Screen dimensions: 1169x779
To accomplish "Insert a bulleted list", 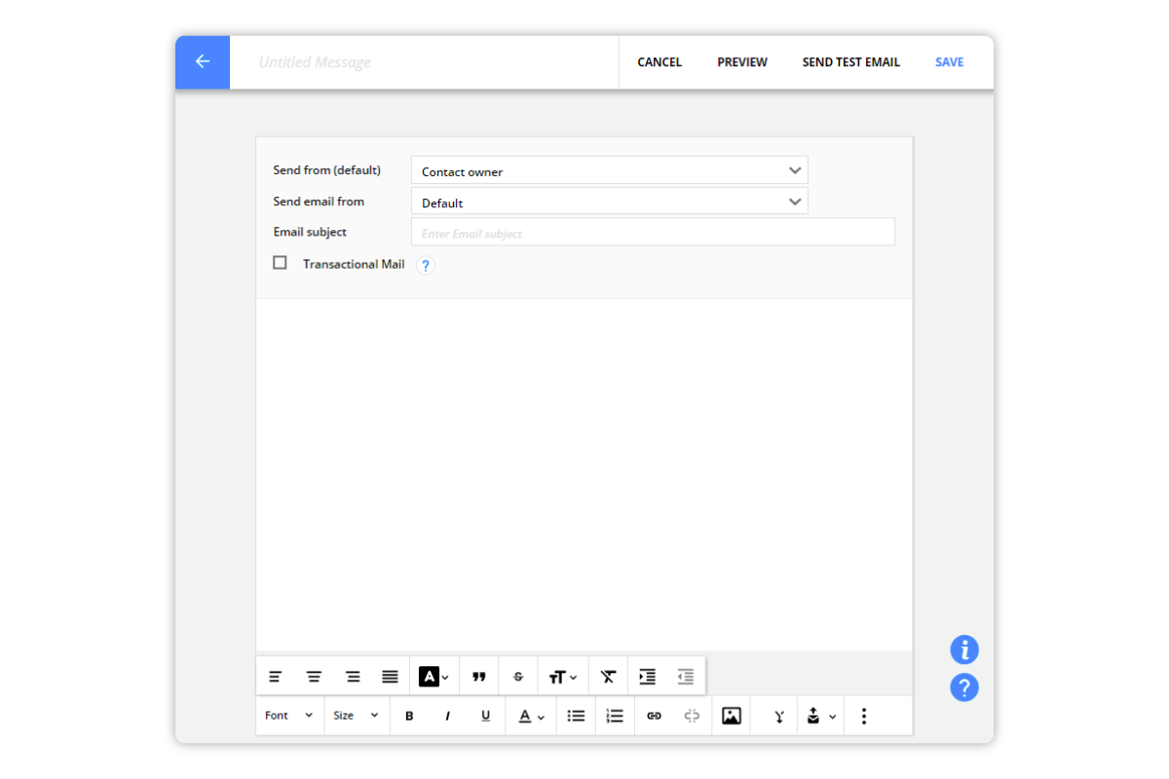I will (577, 716).
